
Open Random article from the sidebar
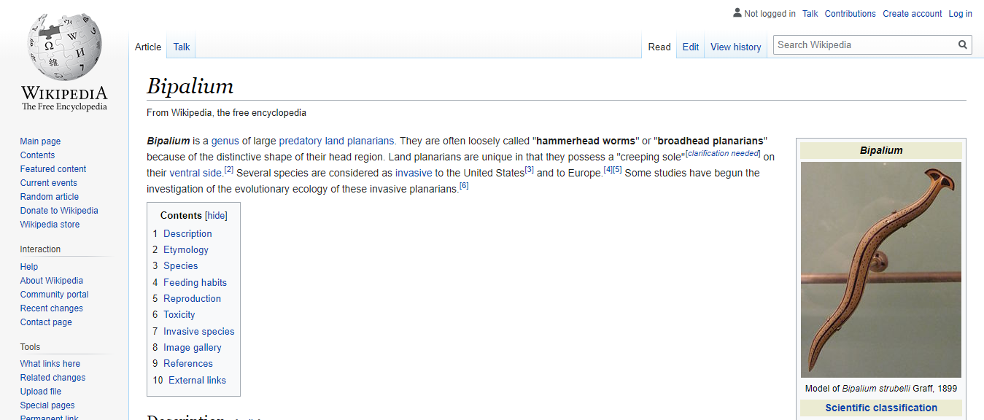point(50,197)
